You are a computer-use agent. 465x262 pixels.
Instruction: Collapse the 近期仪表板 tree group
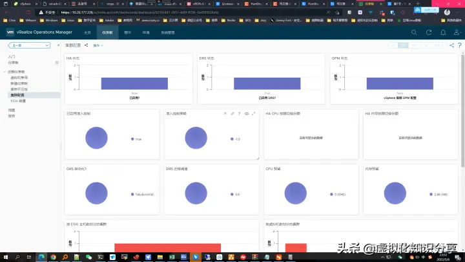pos(5,72)
